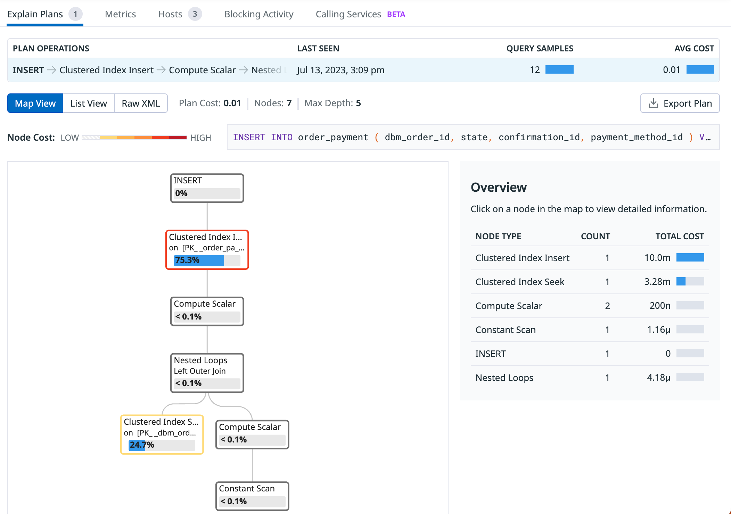Select the Constant Scan node
Viewport: 731px width, 514px height.
coord(252,496)
